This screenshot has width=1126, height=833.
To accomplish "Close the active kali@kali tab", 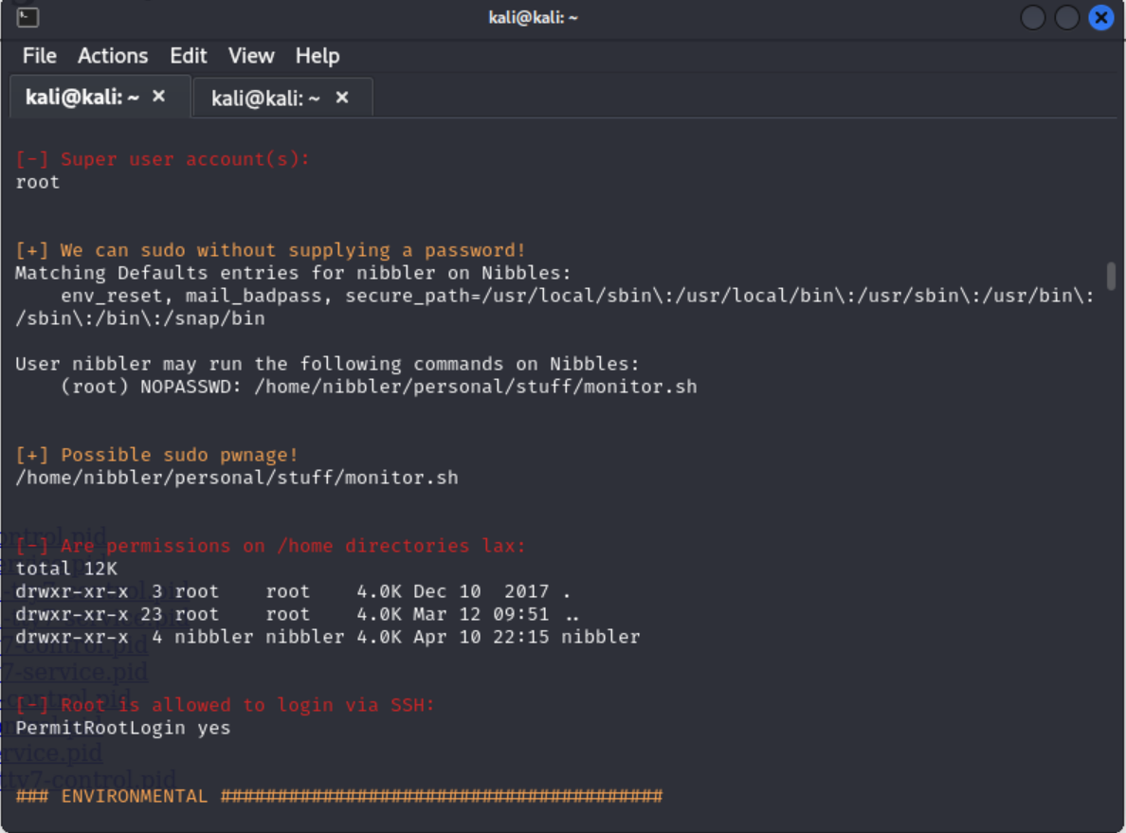I will point(158,97).
